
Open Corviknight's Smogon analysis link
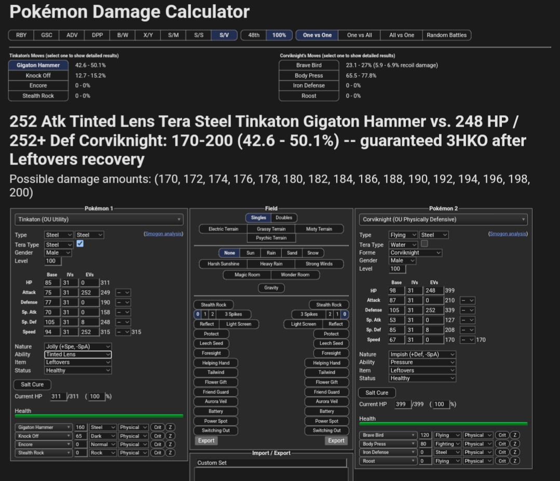tap(508, 234)
